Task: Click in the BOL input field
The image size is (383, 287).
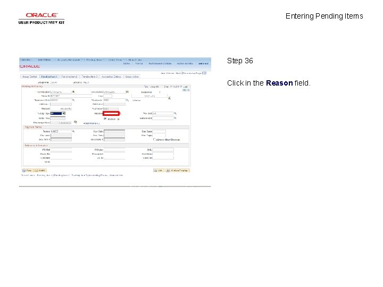Action: tap(163, 150)
